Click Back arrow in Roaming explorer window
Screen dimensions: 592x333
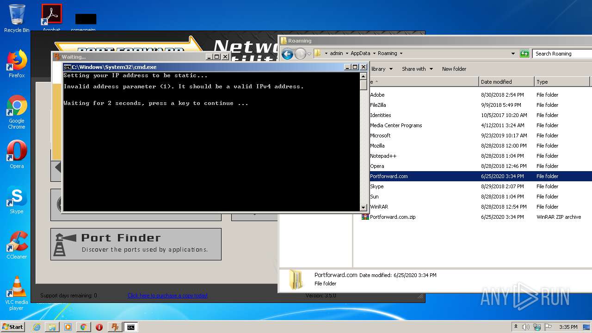(287, 54)
